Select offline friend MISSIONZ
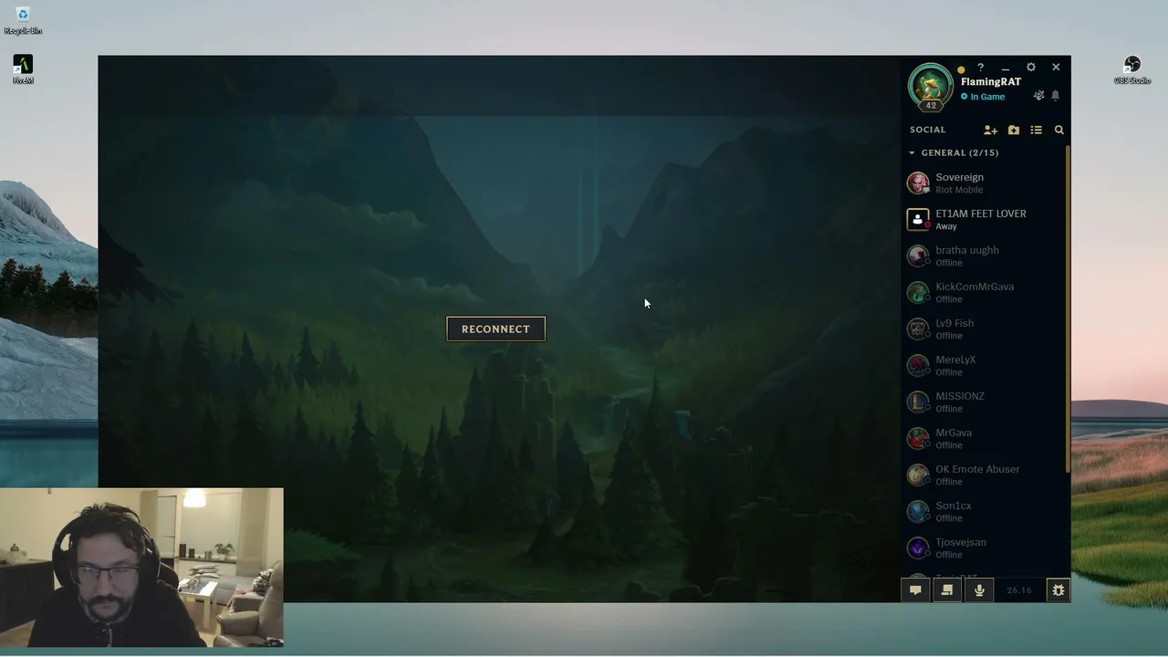The width and height of the screenshot is (1168, 657). (x=984, y=401)
